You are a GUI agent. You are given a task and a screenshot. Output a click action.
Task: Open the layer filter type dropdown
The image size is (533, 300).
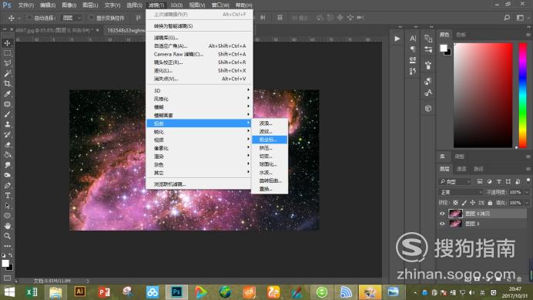(454, 181)
